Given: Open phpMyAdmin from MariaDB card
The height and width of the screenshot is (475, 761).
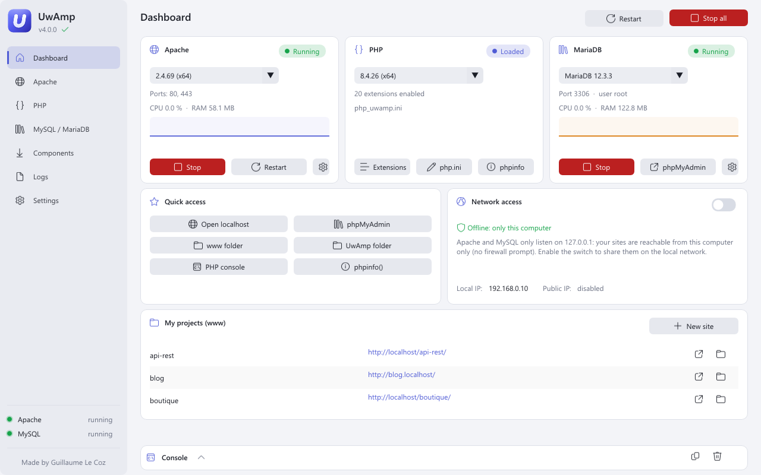Looking at the screenshot, I should pyautogui.click(x=678, y=167).
